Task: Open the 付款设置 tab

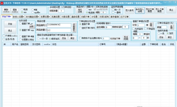Action: tap(66, 17)
